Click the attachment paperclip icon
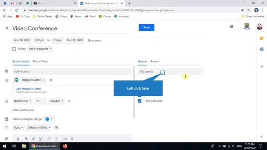The width and height of the screenshot is (267, 150). tap(18, 139)
